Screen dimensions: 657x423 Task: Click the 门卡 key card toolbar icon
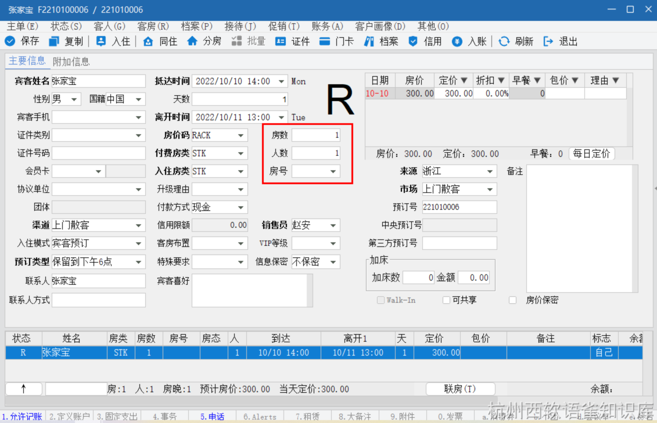[324, 41]
